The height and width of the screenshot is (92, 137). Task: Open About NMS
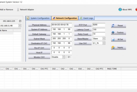[125, 9]
